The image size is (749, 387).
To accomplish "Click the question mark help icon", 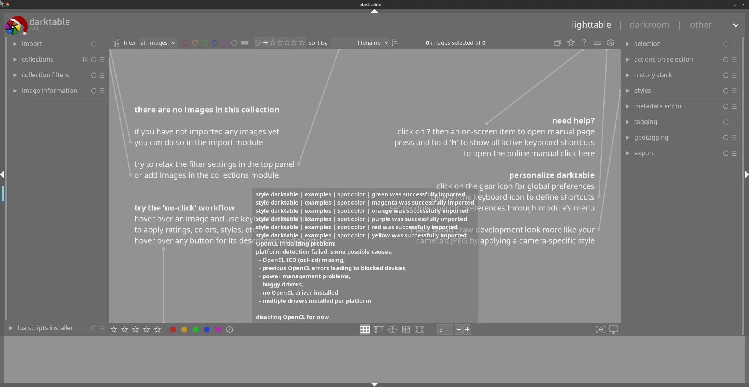I will tap(584, 43).
